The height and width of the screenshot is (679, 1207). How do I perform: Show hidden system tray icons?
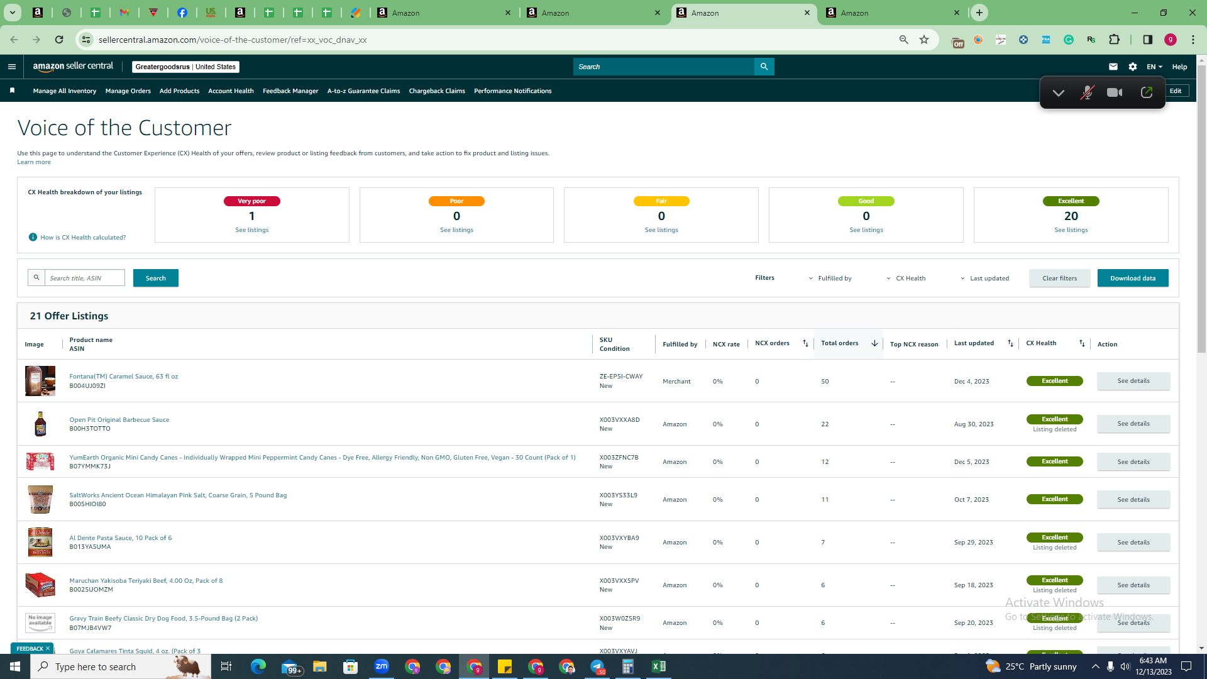(1096, 666)
